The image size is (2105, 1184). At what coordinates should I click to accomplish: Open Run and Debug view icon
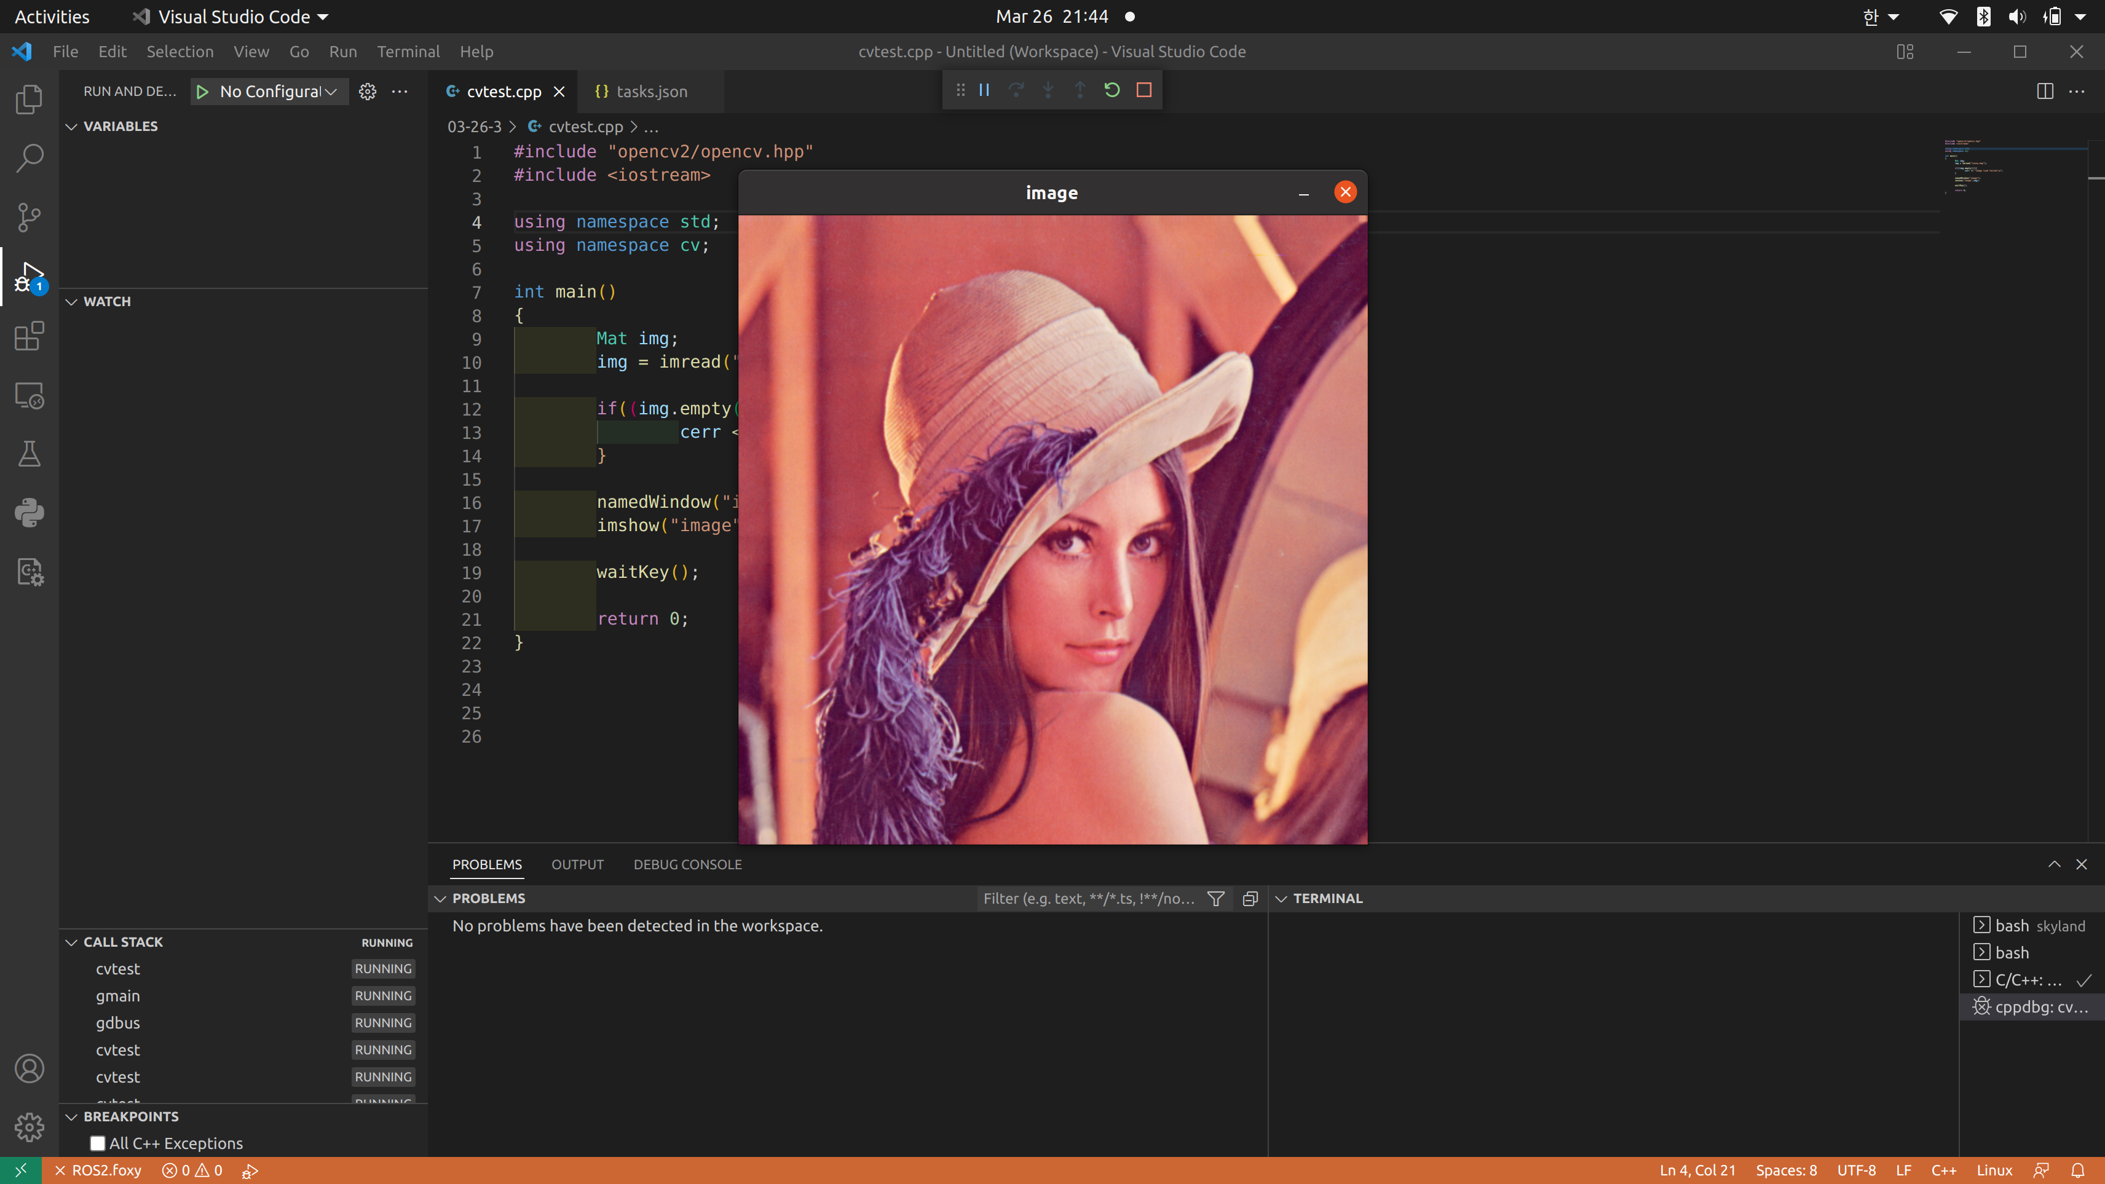pos(30,278)
